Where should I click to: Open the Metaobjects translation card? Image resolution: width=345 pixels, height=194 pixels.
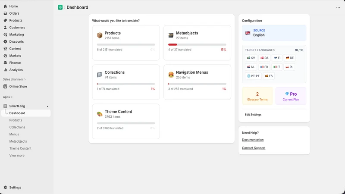[197, 43]
